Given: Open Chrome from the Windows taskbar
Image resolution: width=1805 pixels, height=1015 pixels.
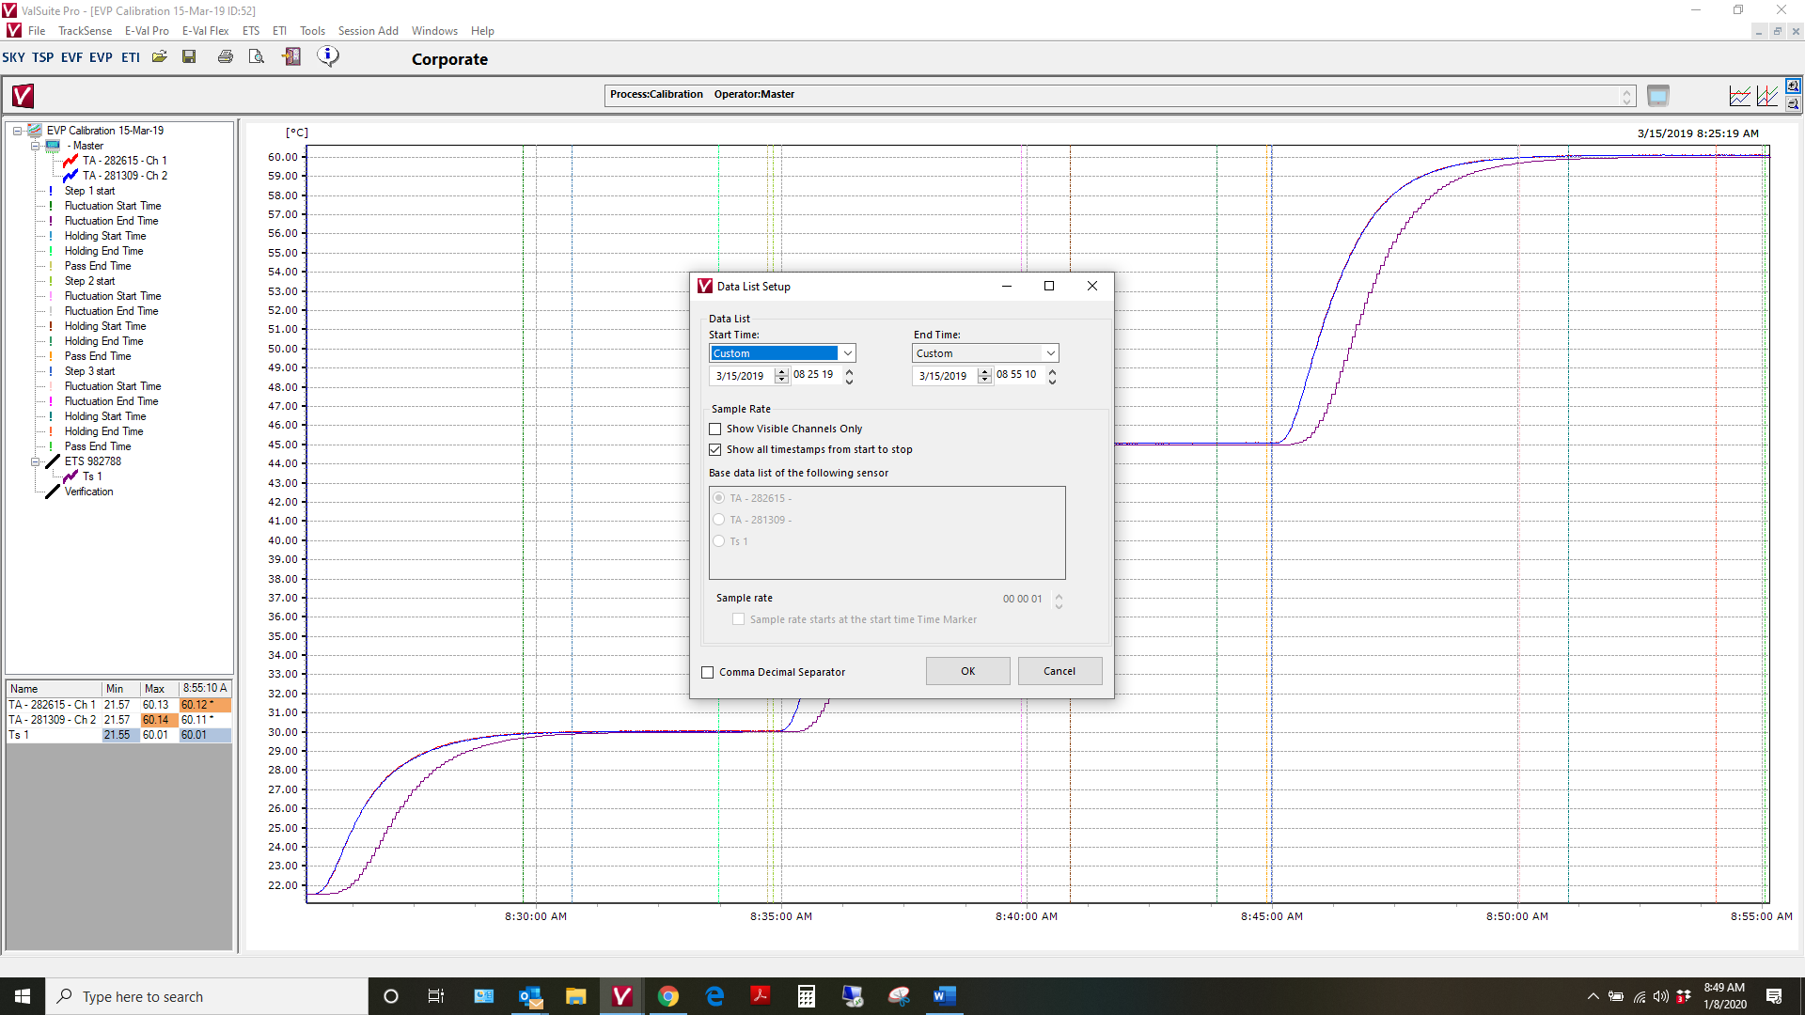Looking at the screenshot, I should [x=668, y=996].
